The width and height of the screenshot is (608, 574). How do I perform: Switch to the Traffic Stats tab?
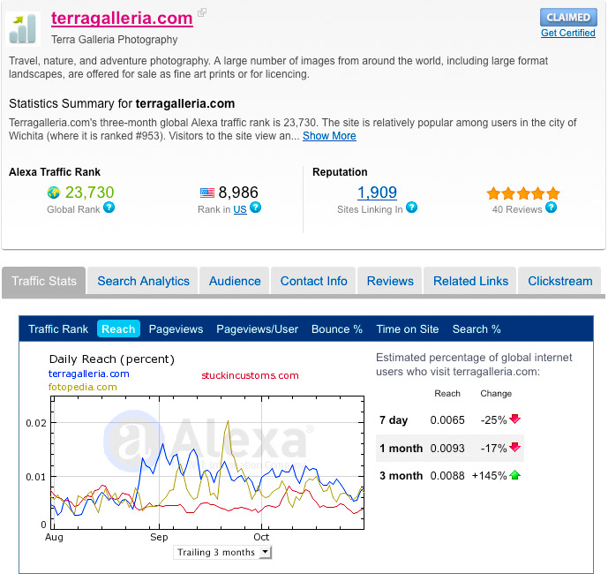[44, 281]
